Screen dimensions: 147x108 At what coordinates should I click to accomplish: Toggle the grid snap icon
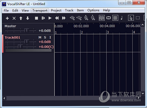(115, 18)
